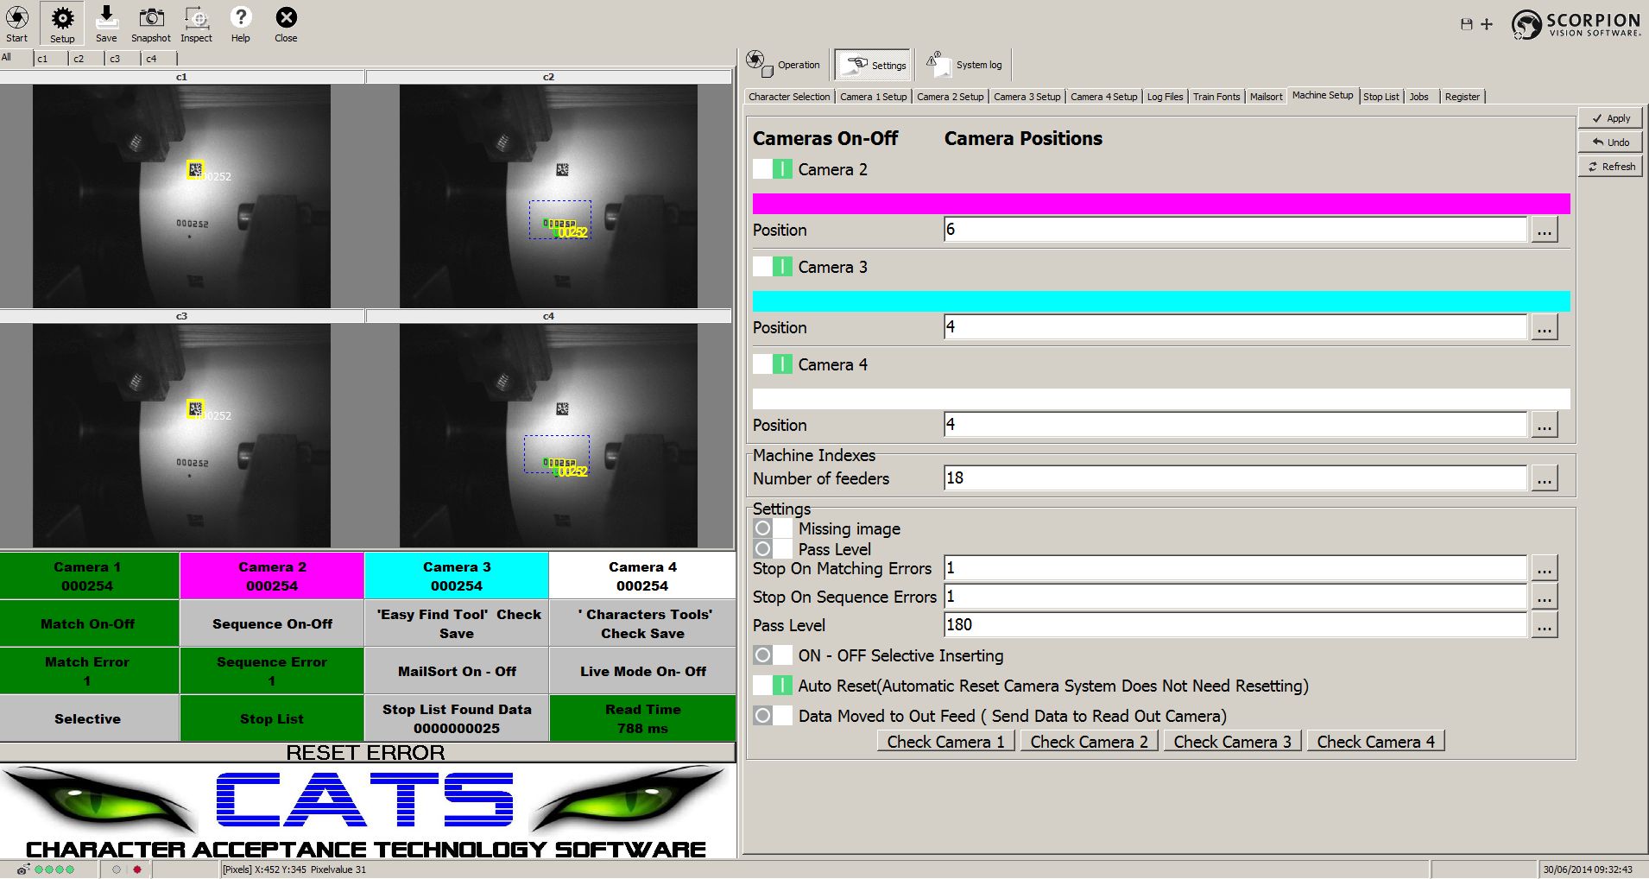This screenshot has width=1649, height=879.
Task: Click the small save icon near Scorpion logo
Action: 1466,24
